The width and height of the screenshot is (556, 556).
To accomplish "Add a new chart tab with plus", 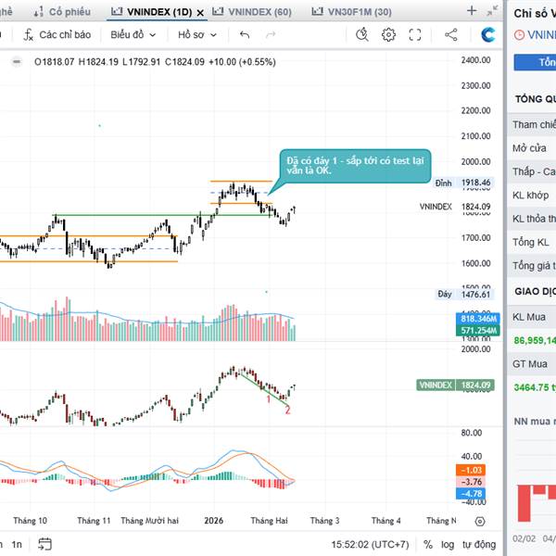I will pos(472,11).
